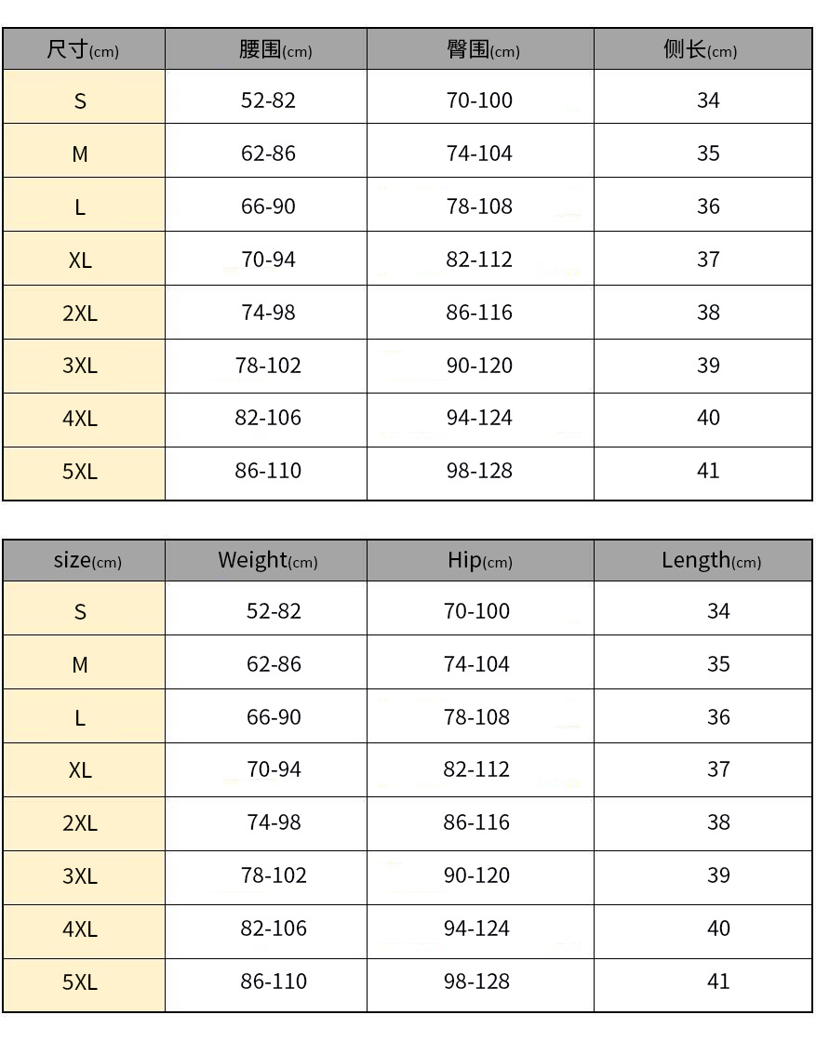The width and height of the screenshot is (816, 1055).
Task: Click the 70-100 value under Hip
Action: [476, 611]
